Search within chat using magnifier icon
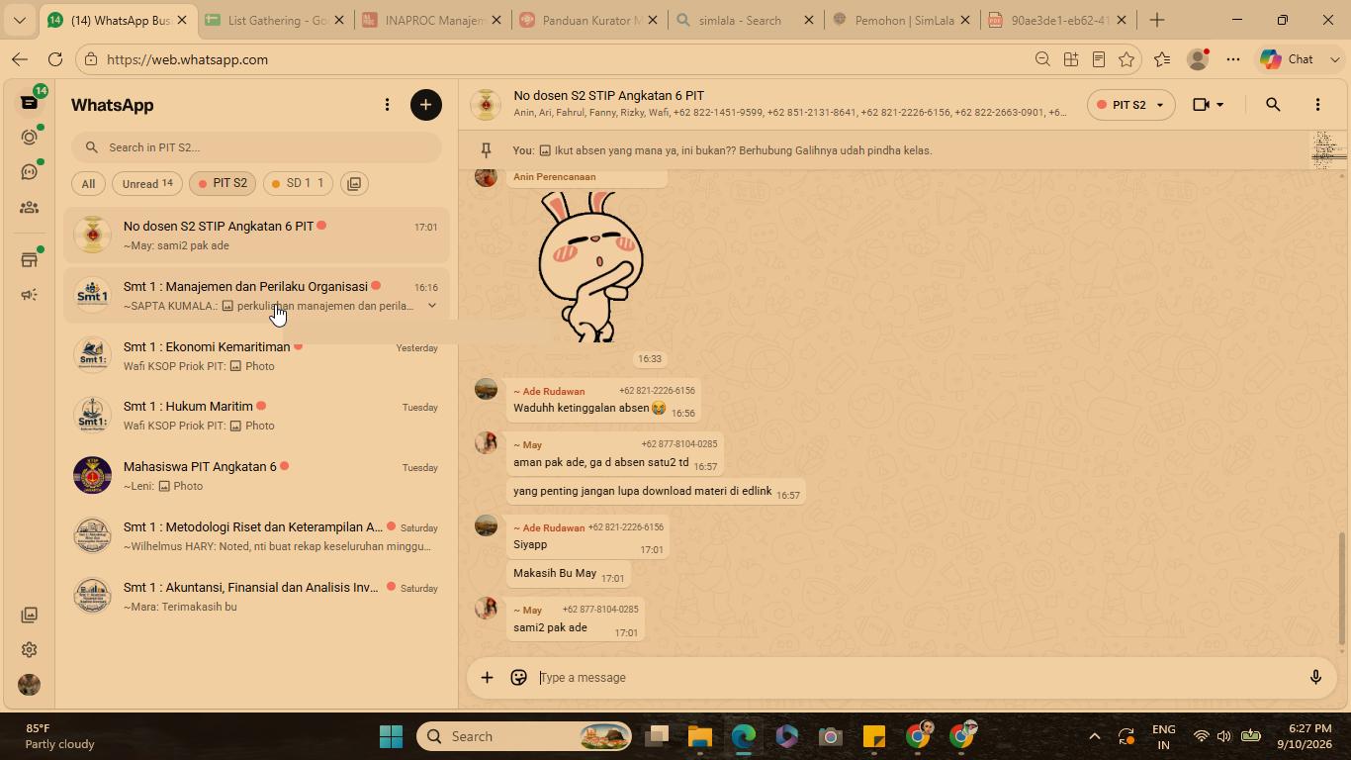 (1273, 105)
